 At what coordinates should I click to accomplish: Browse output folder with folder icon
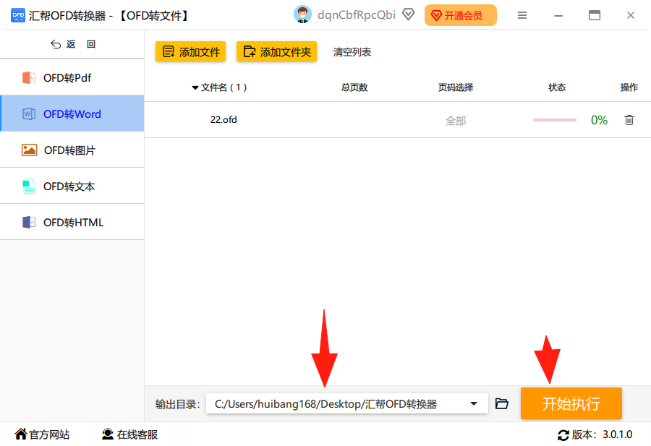point(501,403)
